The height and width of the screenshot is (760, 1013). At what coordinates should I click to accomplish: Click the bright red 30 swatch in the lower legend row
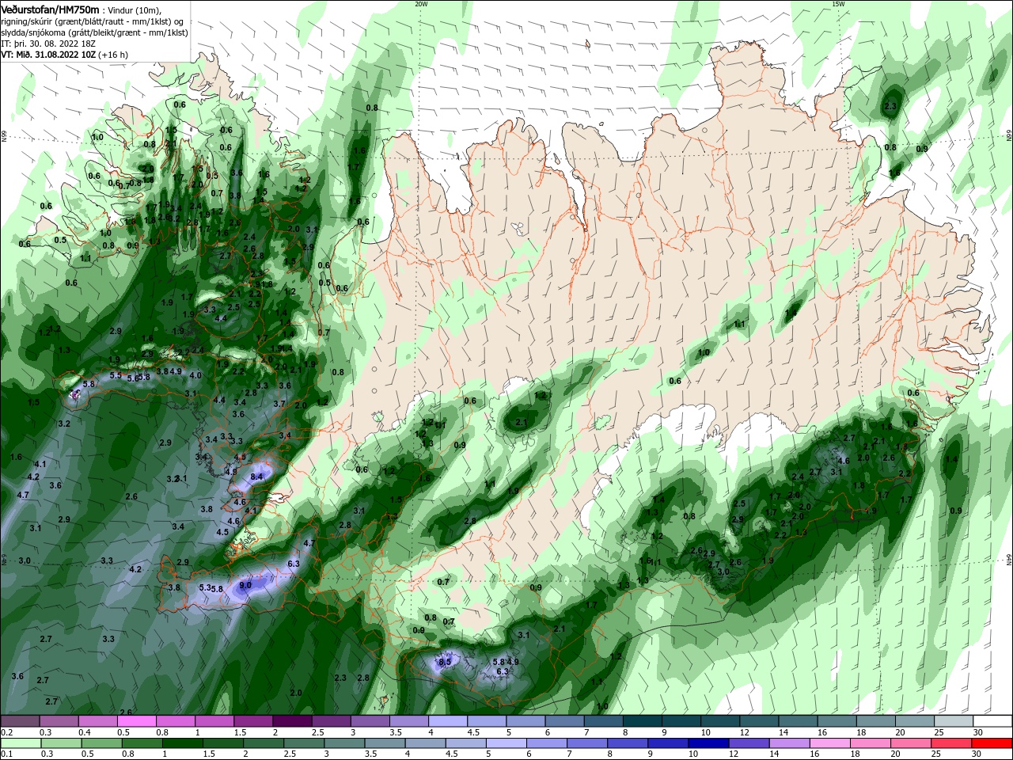[992, 743]
